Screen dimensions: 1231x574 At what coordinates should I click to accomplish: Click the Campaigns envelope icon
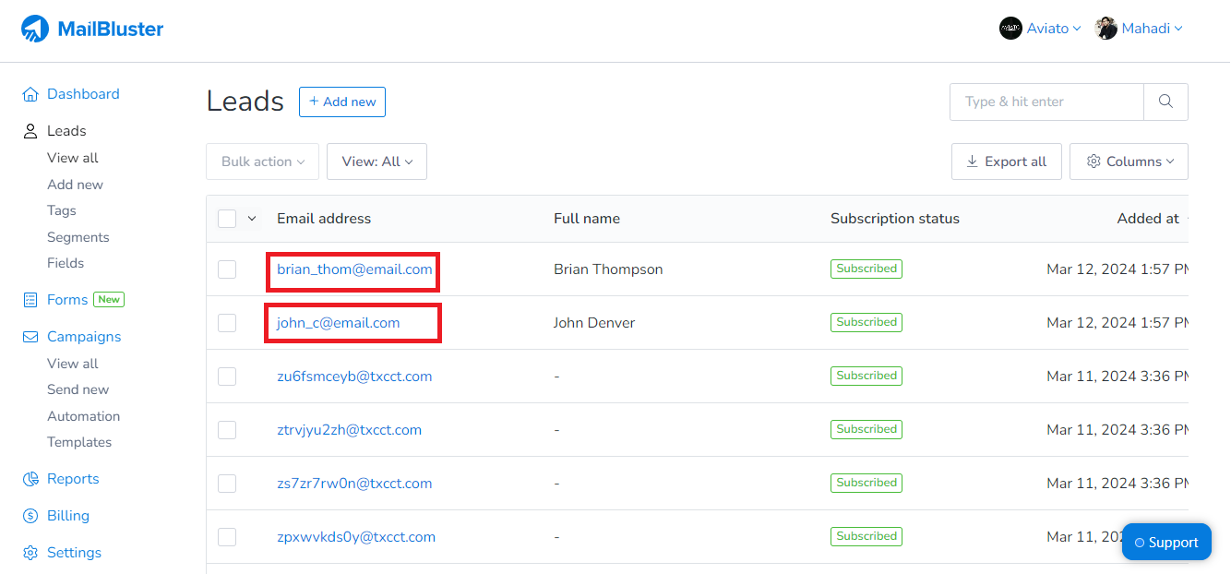point(30,337)
